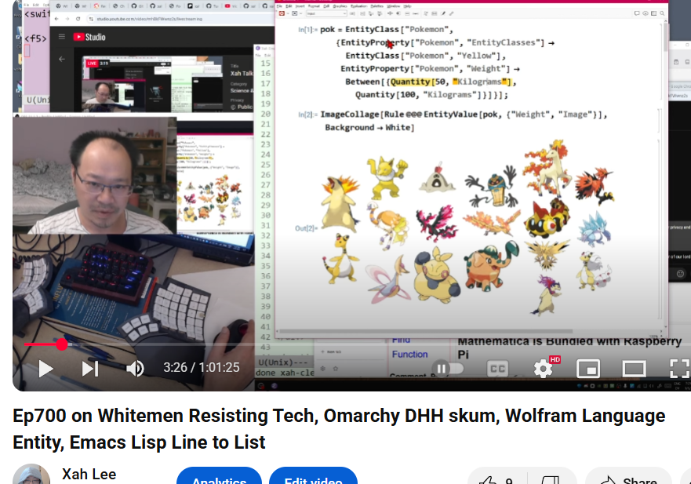Enter full screen mode
The width and height of the screenshot is (691, 484).
click(679, 369)
